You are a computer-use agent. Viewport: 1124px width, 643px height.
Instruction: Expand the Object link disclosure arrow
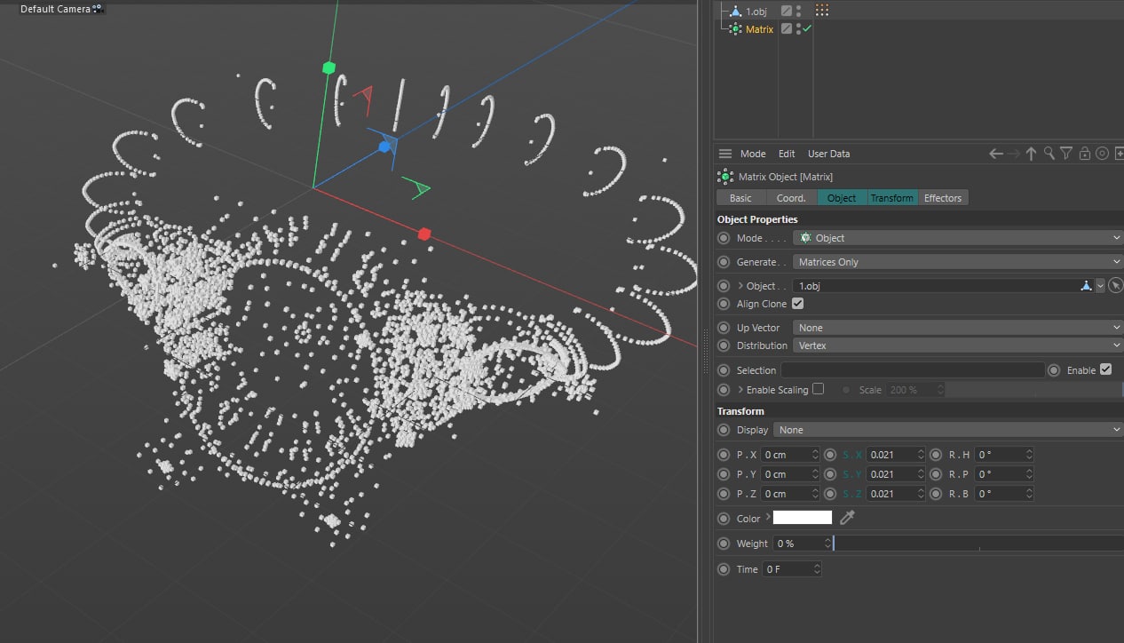[740, 286]
